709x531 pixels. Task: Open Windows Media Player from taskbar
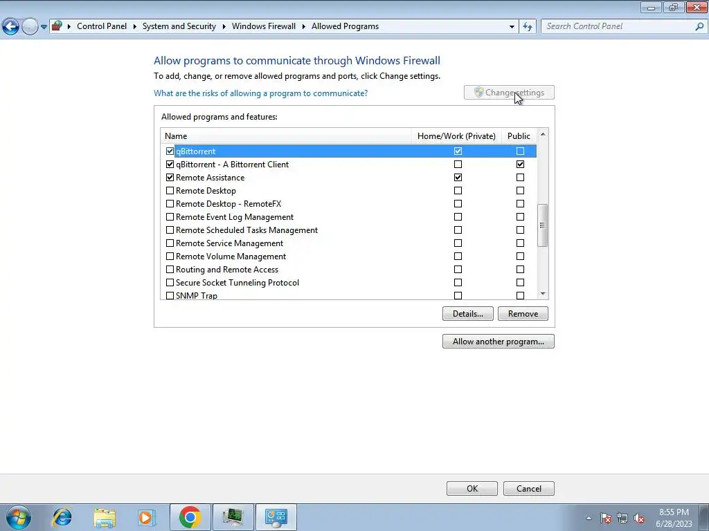[146, 517]
